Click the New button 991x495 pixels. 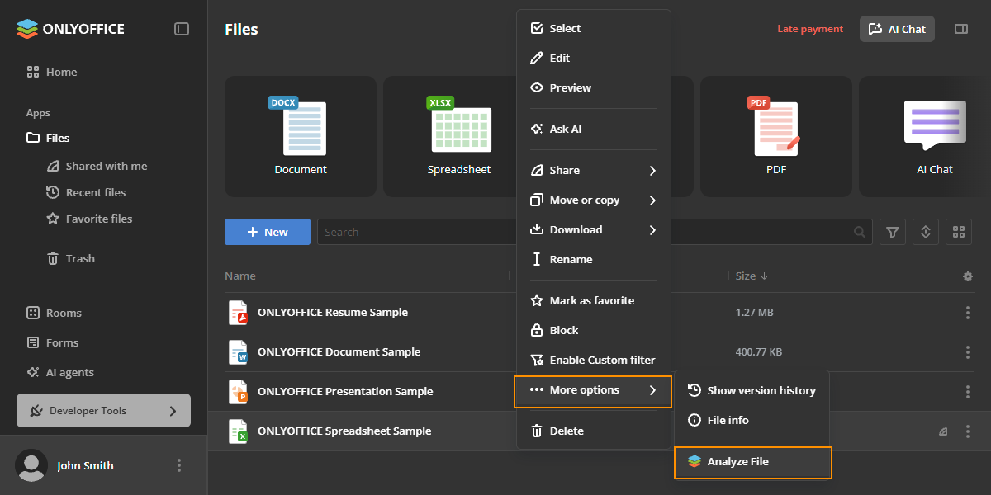click(268, 232)
